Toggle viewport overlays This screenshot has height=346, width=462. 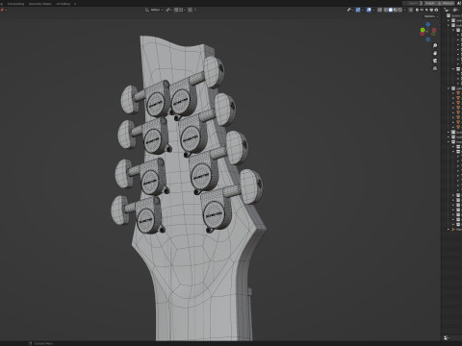coord(369,10)
